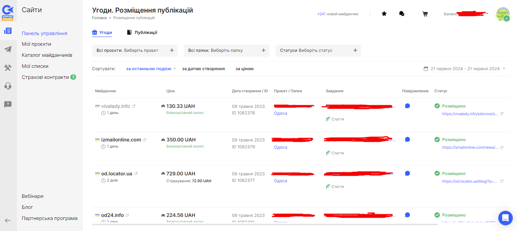
Task: Open Одеса project link in od.locator.ua row
Action: point(280,181)
